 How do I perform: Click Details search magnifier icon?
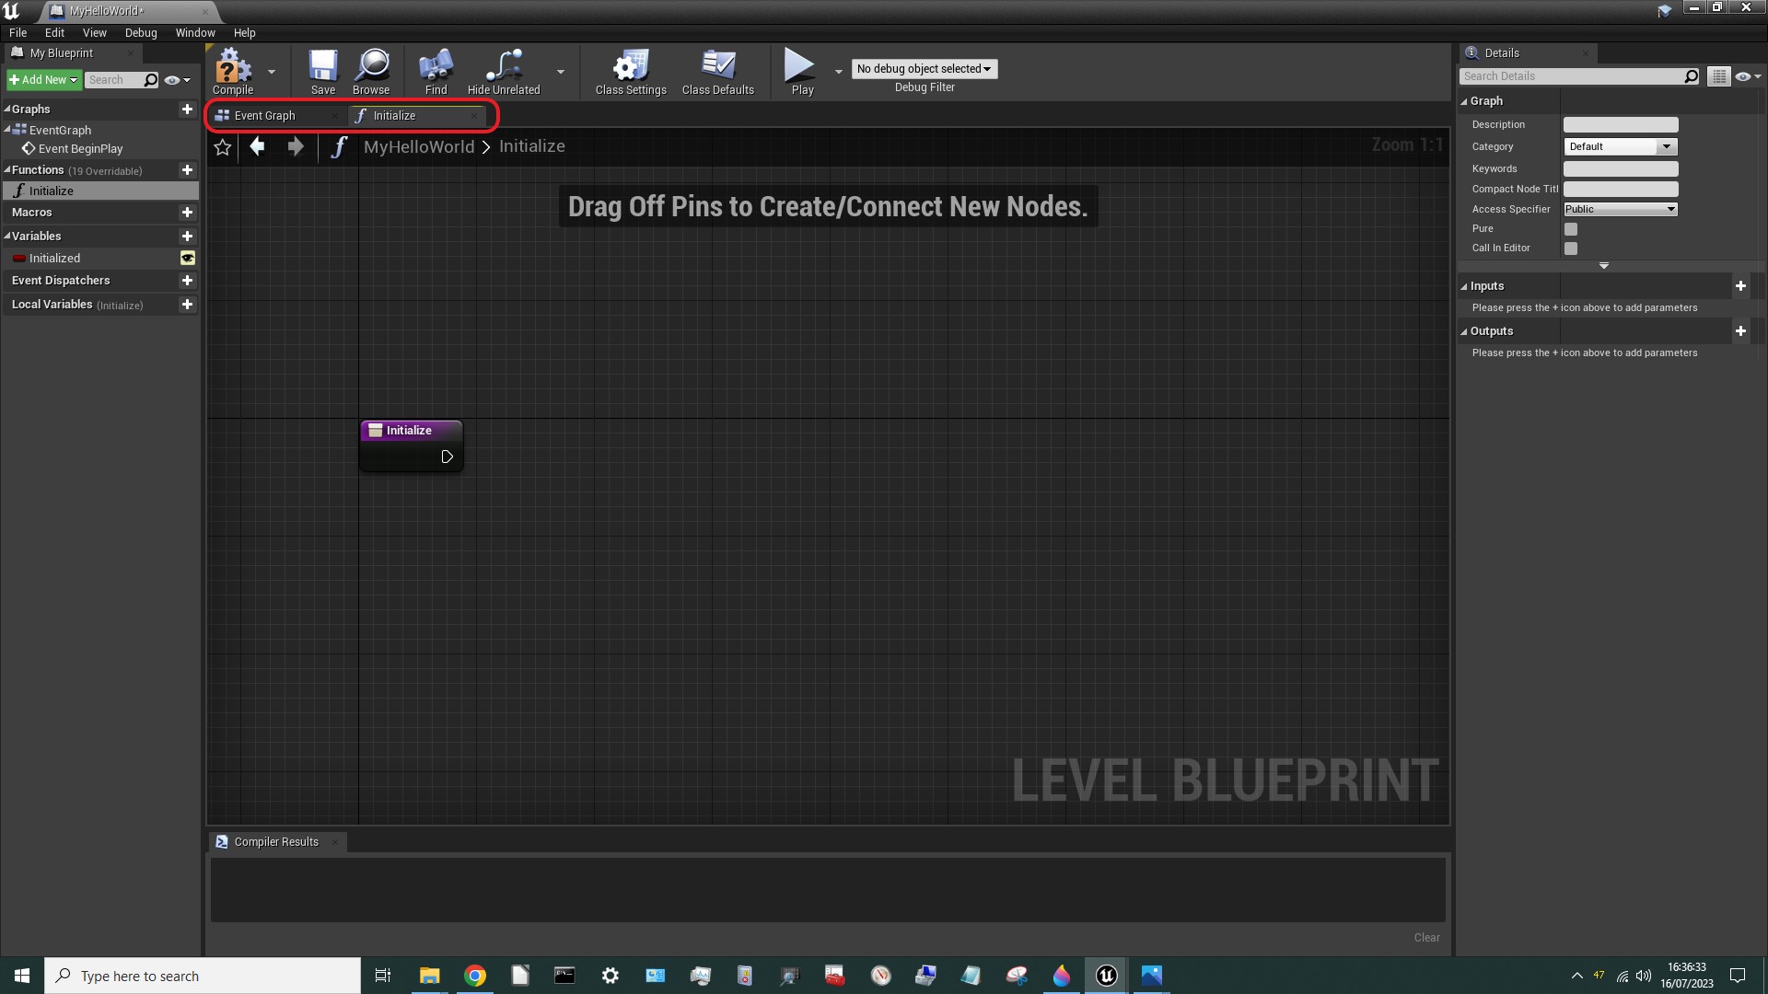(x=1691, y=76)
